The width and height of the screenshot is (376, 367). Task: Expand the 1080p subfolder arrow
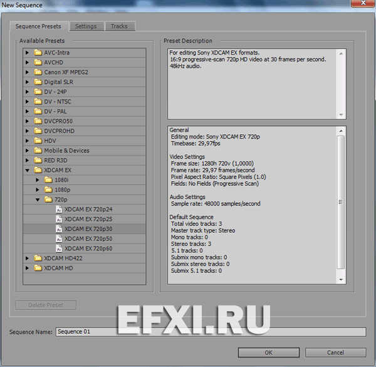[38, 189]
